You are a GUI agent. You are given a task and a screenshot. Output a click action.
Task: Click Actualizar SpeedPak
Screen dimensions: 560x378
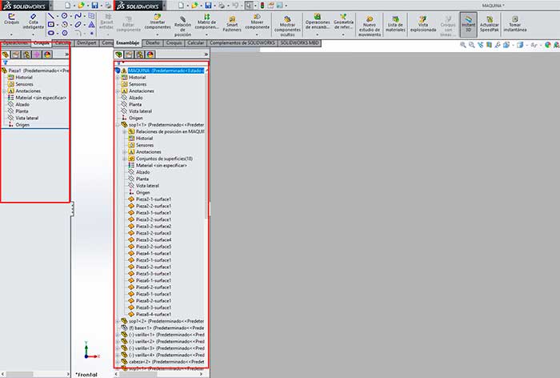pos(490,24)
